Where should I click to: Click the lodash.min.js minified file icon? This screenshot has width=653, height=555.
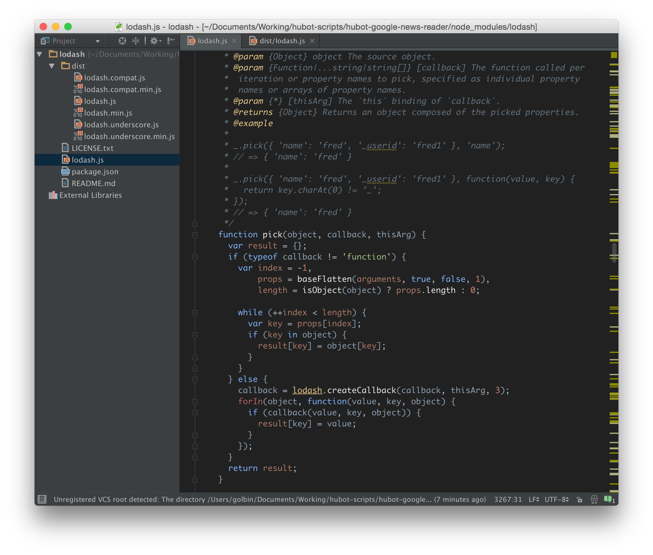(x=78, y=112)
